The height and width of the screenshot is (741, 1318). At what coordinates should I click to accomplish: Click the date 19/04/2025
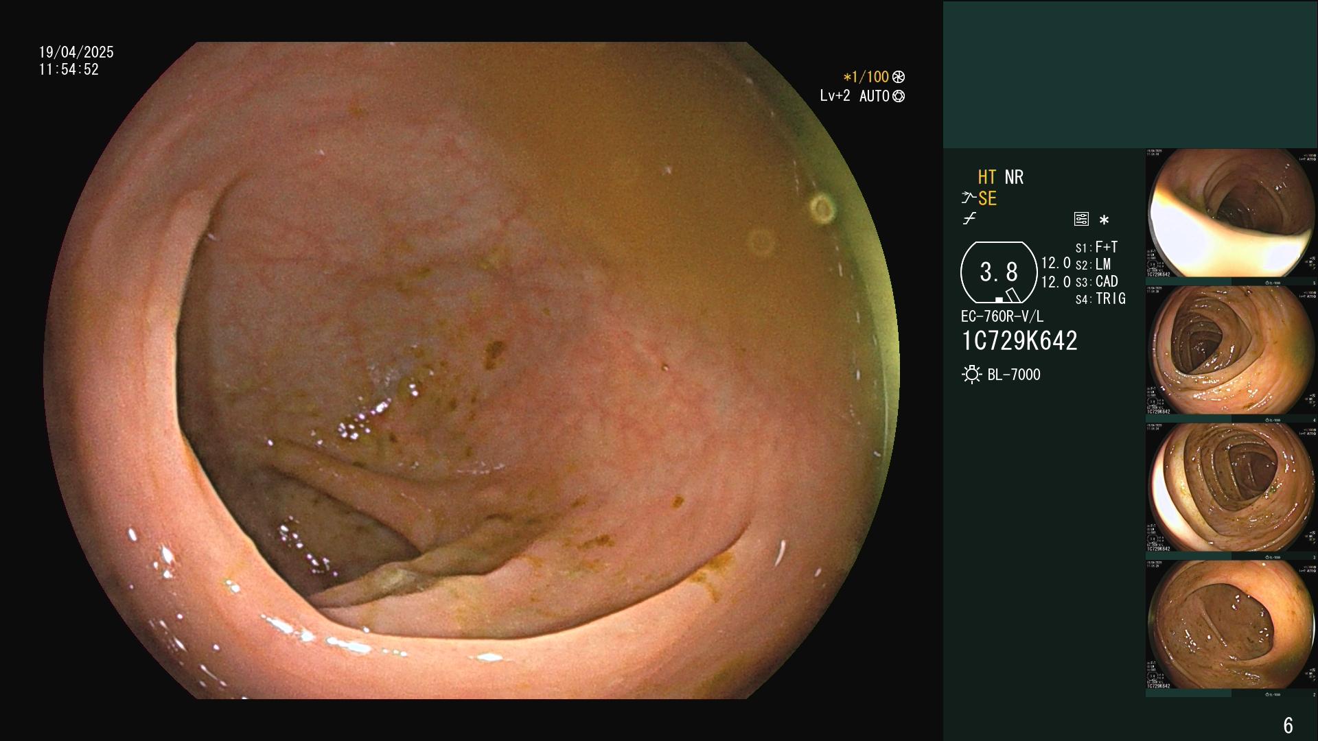[x=76, y=52]
